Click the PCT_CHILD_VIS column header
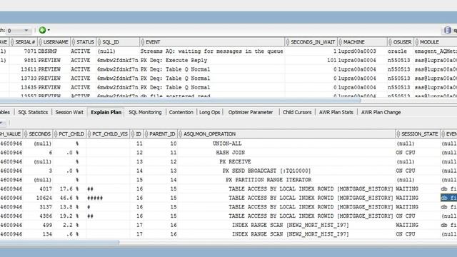The height and width of the screenshot is (257, 457). pyautogui.click(x=108, y=134)
